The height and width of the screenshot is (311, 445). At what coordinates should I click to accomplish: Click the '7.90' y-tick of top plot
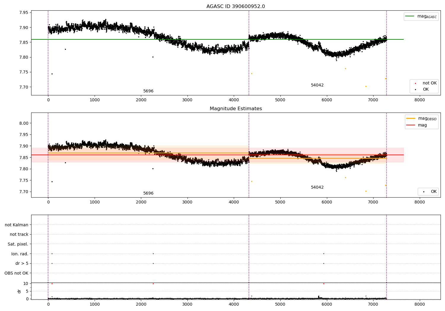24,28
